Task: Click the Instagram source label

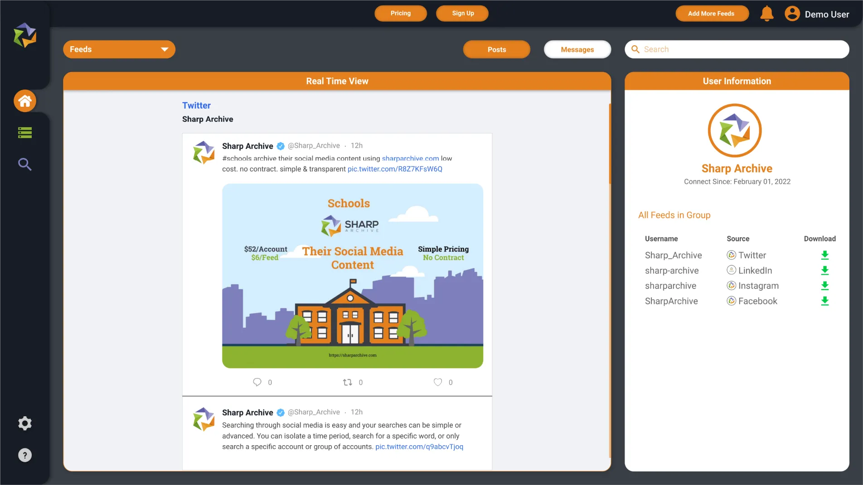Action: click(758, 286)
